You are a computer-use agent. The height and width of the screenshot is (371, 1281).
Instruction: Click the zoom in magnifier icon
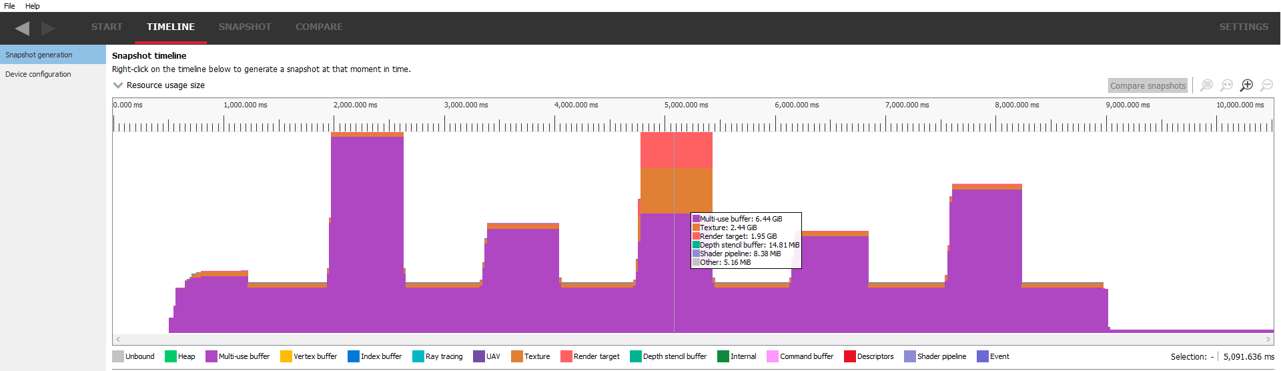[1246, 85]
